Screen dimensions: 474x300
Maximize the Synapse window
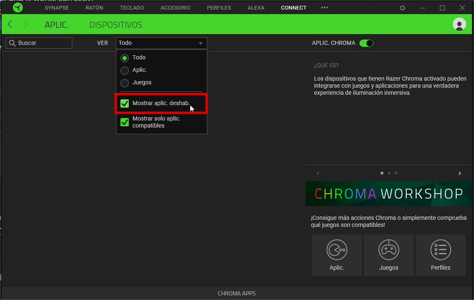442,8
